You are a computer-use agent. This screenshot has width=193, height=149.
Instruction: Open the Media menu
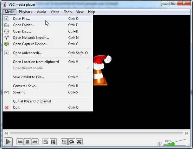9,12
